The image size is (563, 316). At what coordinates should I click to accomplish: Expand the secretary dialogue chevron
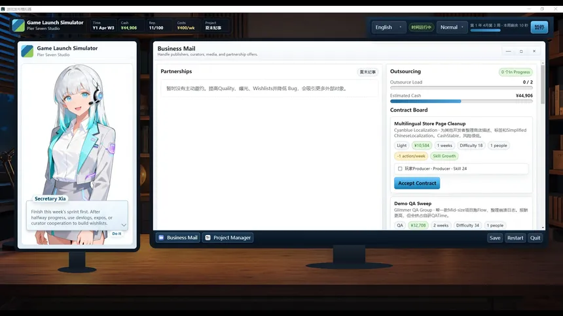click(124, 225)
